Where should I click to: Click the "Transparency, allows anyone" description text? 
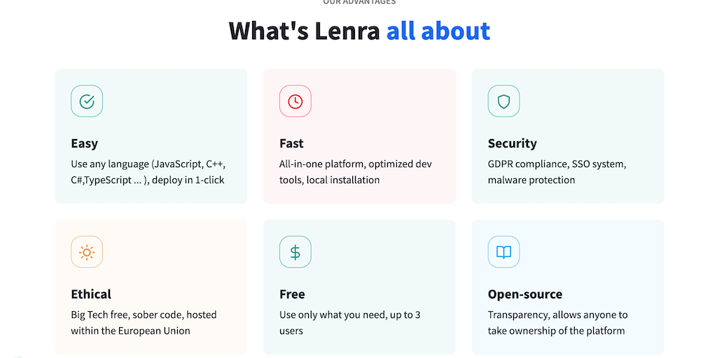pos(557,322)
